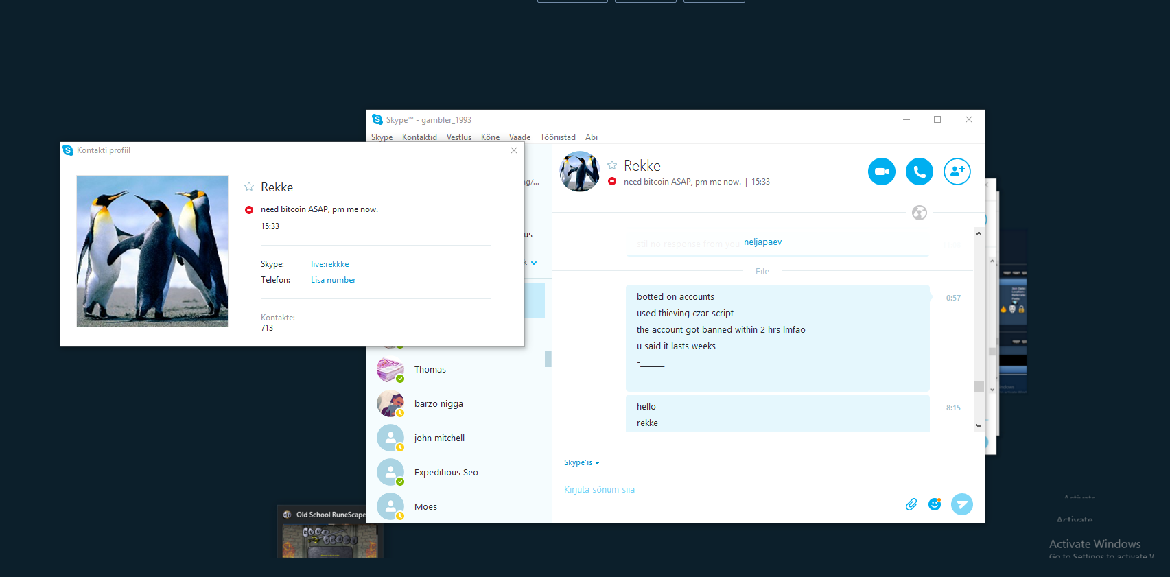Click the Skype logo in the title bar
This screenshot has height=577, width=1170.
click(x=377, y=119)
